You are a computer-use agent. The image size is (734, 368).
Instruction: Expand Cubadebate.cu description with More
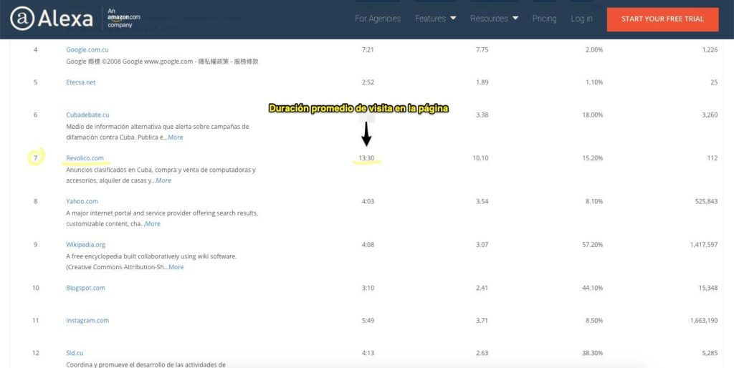175,137
